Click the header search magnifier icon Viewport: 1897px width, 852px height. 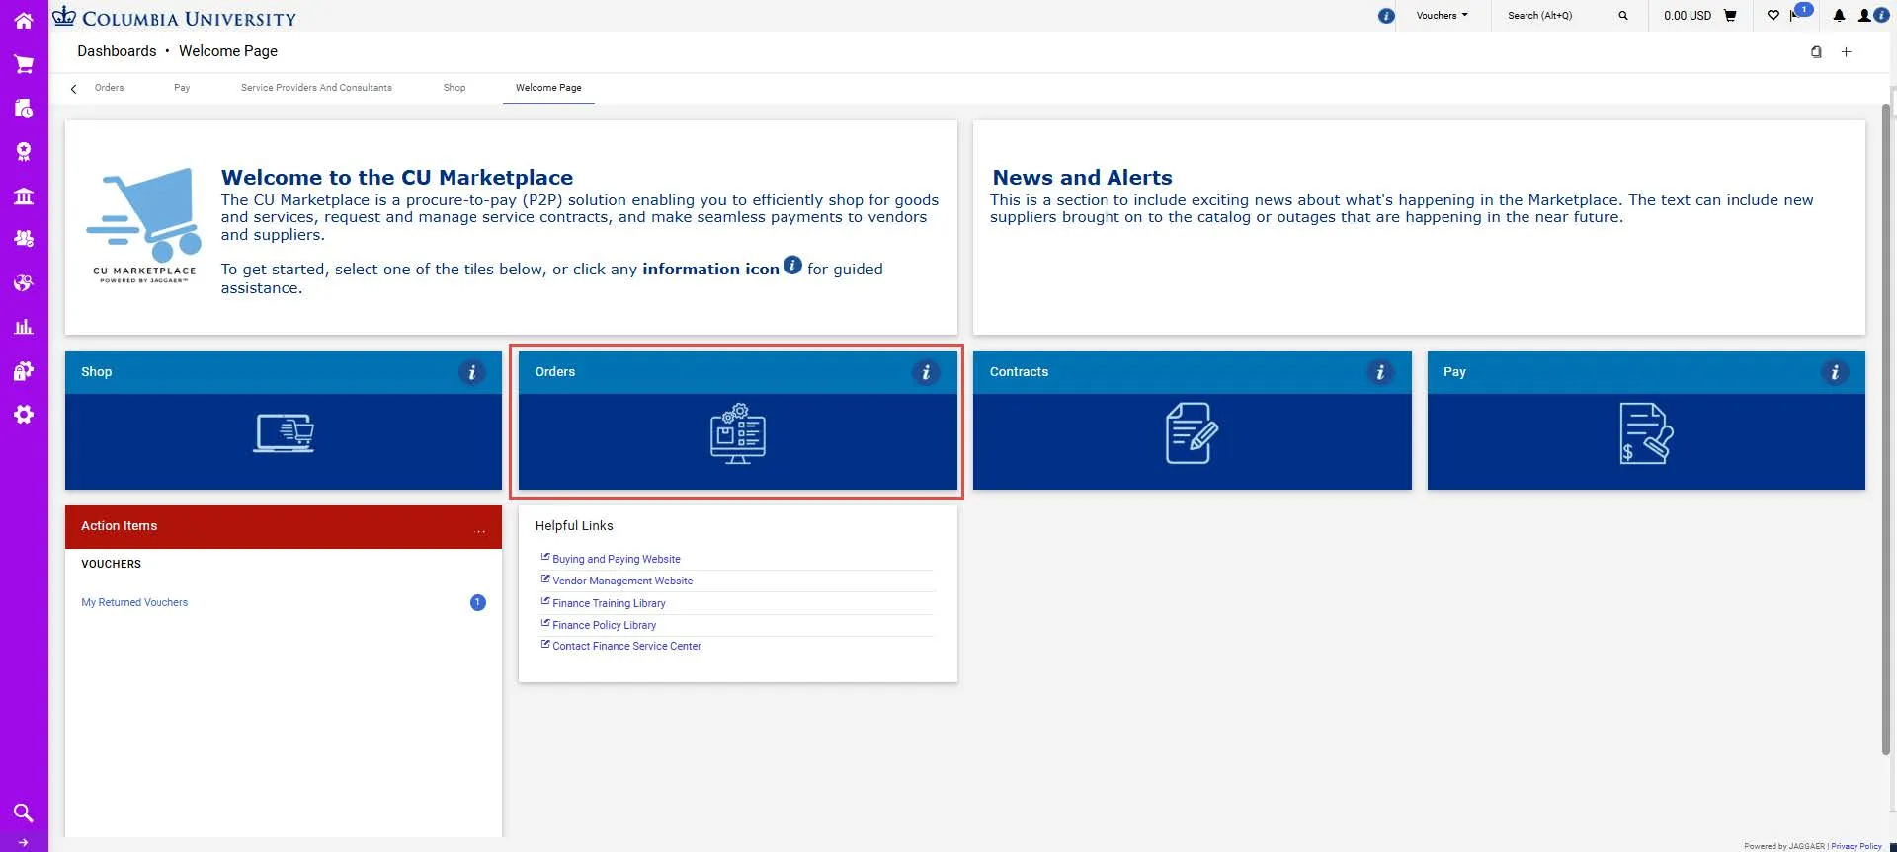point(1622,16)
